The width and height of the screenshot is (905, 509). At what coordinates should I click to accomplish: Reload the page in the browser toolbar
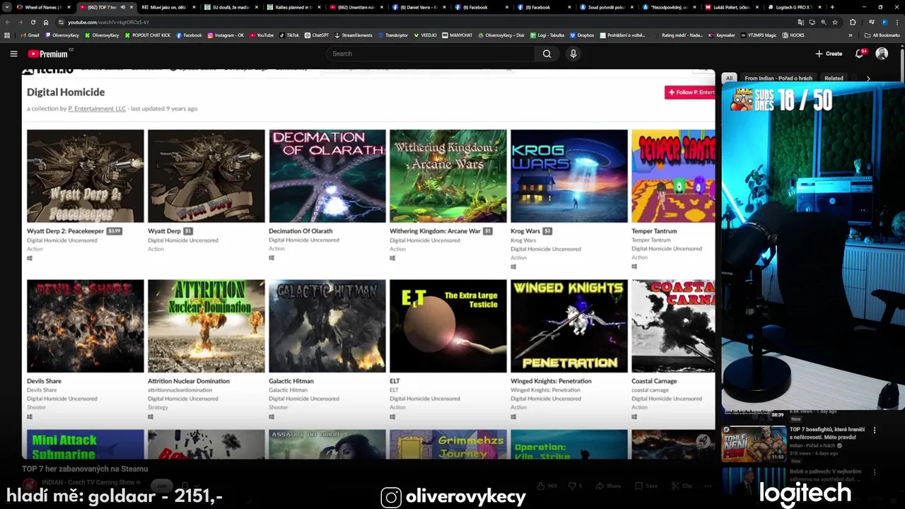tap(33, 22)
